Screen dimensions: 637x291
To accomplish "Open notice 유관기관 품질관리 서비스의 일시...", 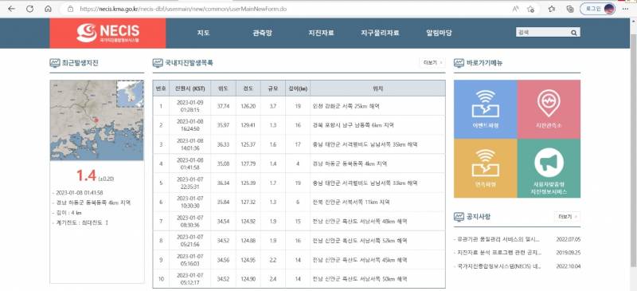I will [x=498, y=239].
